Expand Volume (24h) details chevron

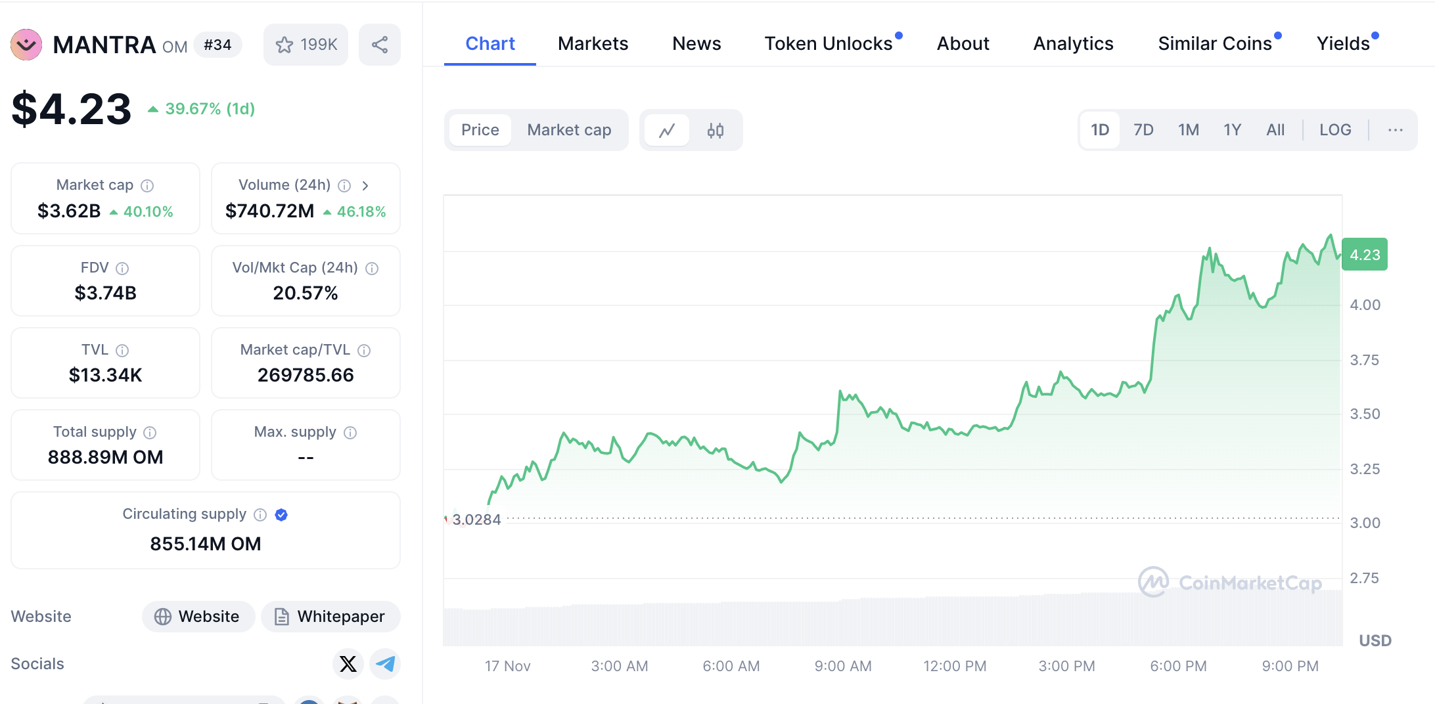365,186
